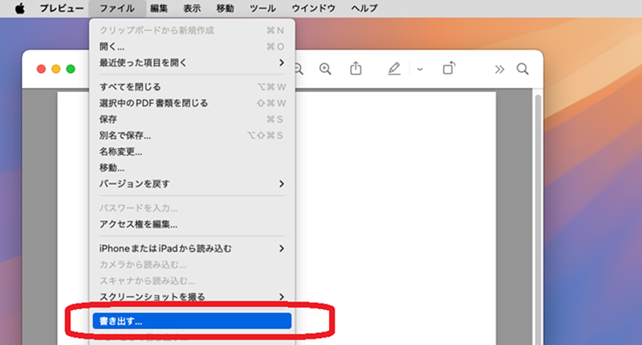Screen dimensions: 642x345
Task: Open the ツール menu
Action: [262, 8]
